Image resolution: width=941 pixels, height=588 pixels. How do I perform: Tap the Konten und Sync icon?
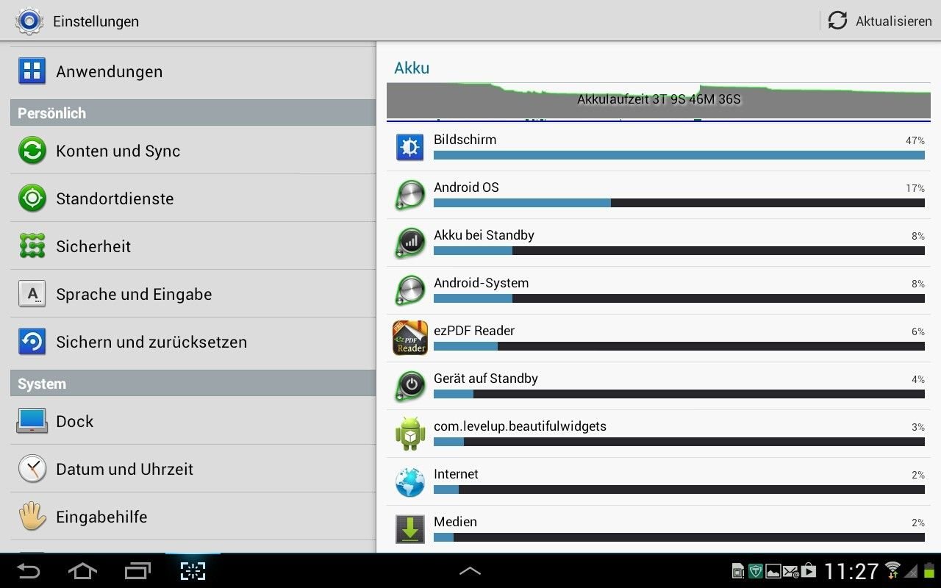tap(32, 151)
